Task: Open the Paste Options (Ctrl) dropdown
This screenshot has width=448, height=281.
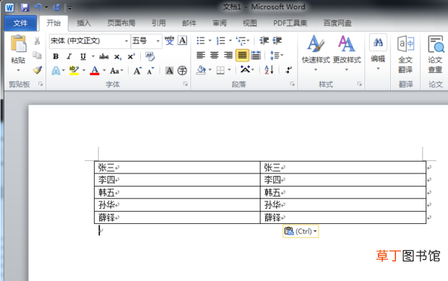Action: coord(301,231)
